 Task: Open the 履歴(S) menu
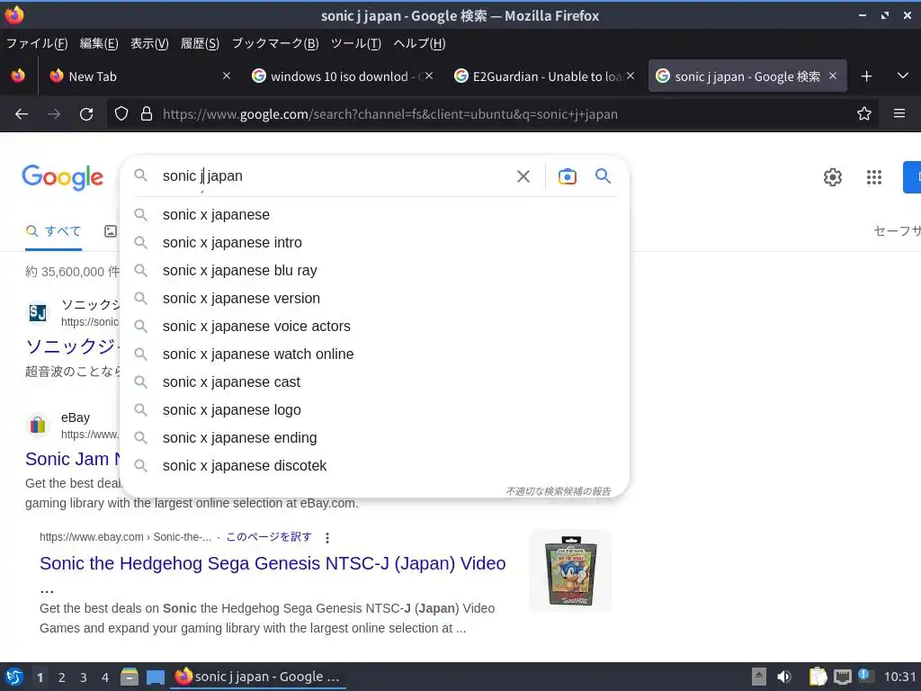[200, 43]
